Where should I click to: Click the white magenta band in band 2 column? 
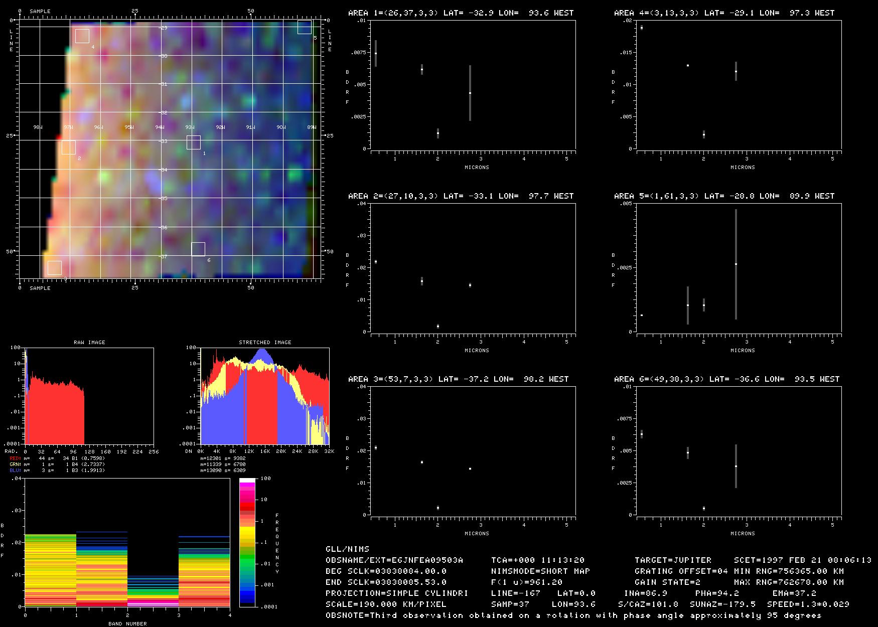(153, 604)
